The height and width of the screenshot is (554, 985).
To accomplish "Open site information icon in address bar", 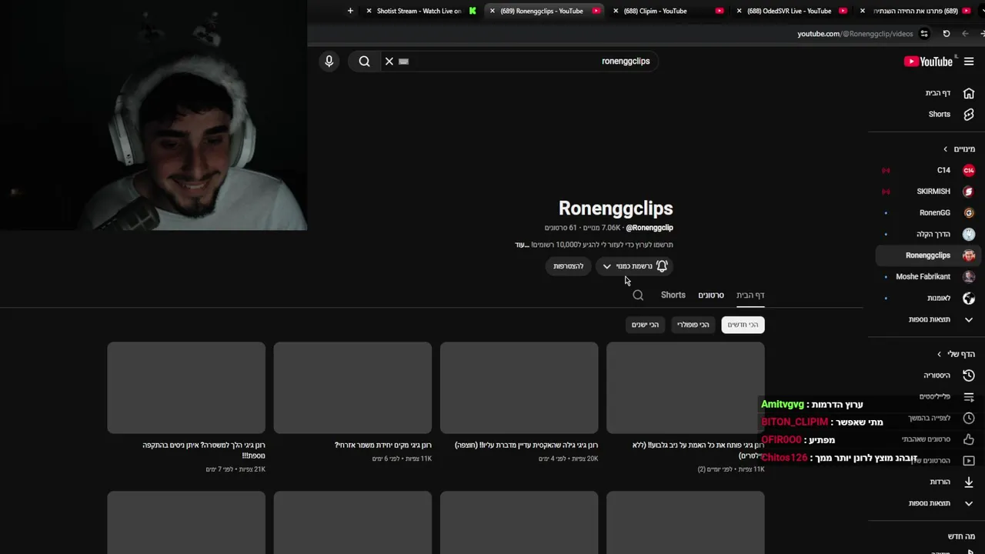I will (x=924, y=34).
